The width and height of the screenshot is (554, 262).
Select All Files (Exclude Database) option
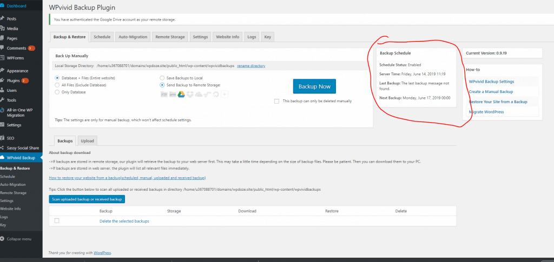click(x=57, y=85)
